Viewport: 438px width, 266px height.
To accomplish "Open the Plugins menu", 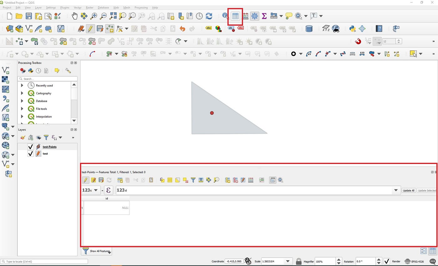I will (65, 8).
